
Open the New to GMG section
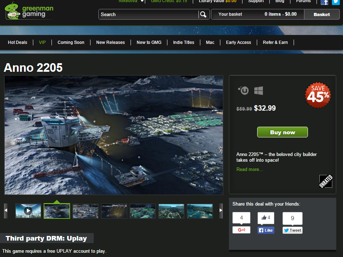click(149, 42)
